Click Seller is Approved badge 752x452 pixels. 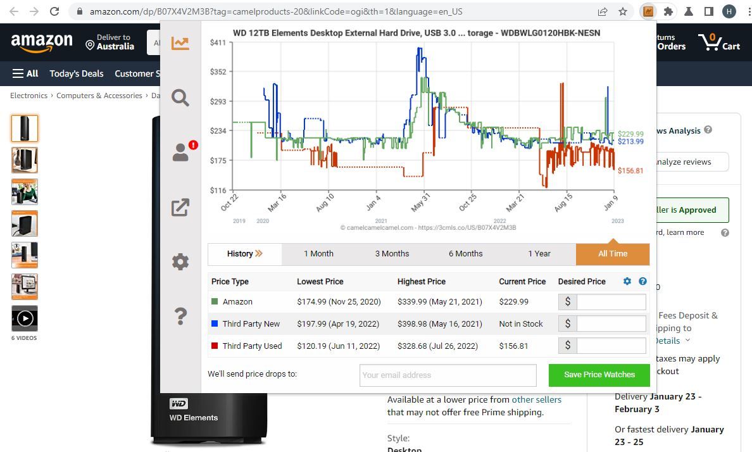(692, 210)
